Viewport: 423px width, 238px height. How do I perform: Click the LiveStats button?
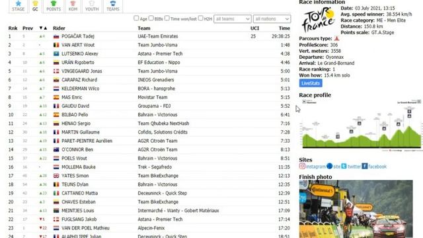click(311, 83)
